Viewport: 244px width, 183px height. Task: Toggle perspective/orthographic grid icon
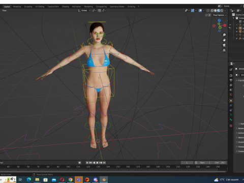(224, 50)
